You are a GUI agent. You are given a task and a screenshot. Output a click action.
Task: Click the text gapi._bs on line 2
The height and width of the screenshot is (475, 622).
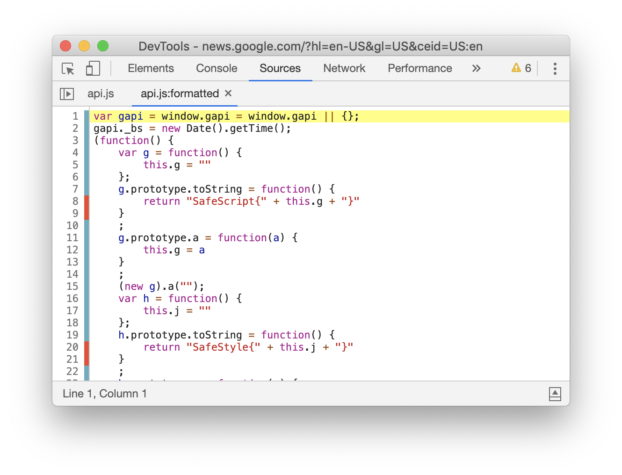click(x=118, y=128)
